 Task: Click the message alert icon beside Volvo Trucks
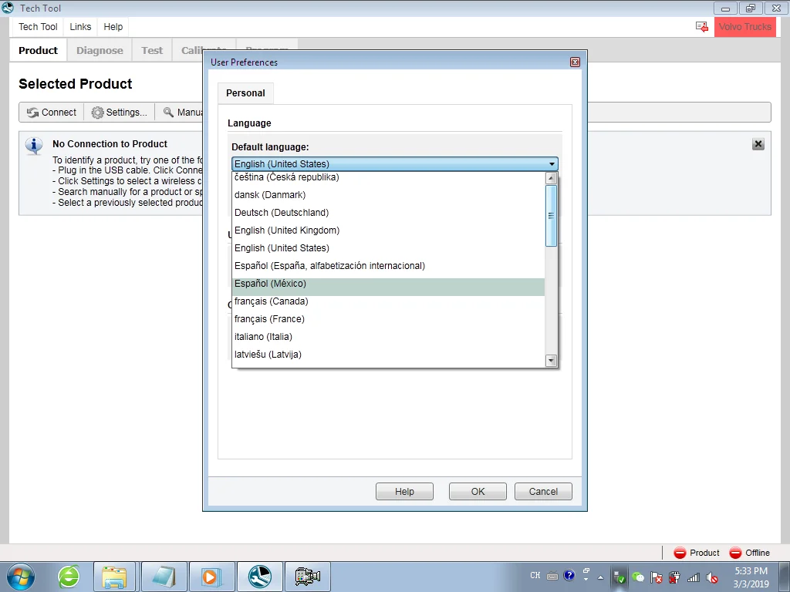pos(701,27)
